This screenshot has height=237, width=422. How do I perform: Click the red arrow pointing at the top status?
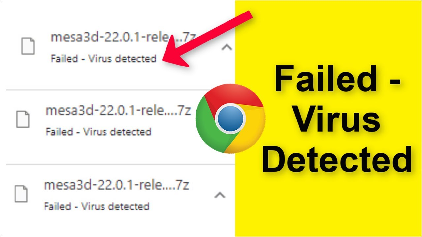click(208, 39)
